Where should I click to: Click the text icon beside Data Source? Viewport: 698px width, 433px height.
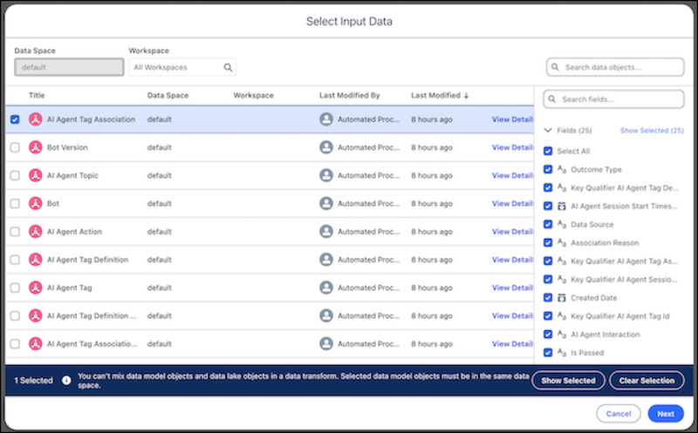(562, 224)
